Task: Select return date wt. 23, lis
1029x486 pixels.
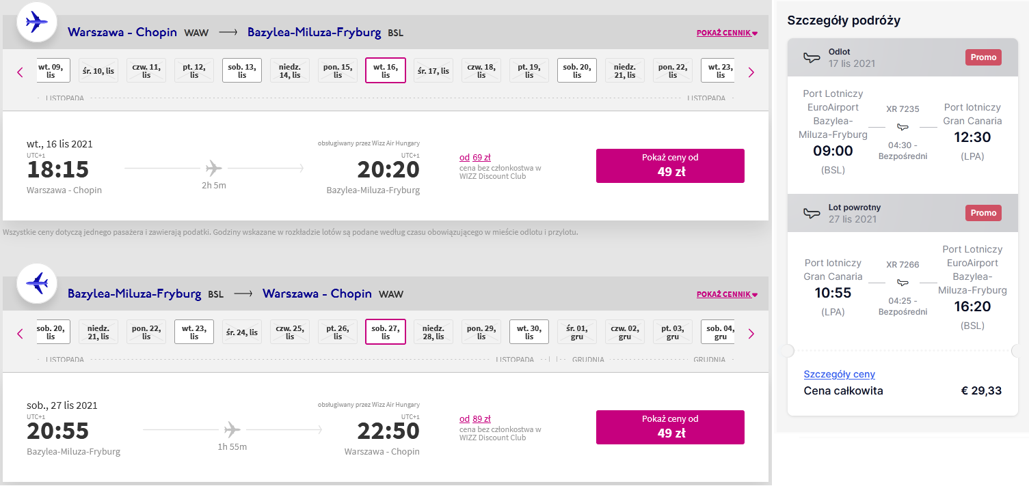Action: click(194, 332)
